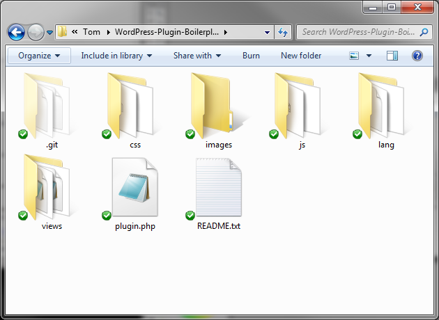Open the recent pages dropdown arrow
This screenshot has width=439, height=320.
tap(50, 33)
